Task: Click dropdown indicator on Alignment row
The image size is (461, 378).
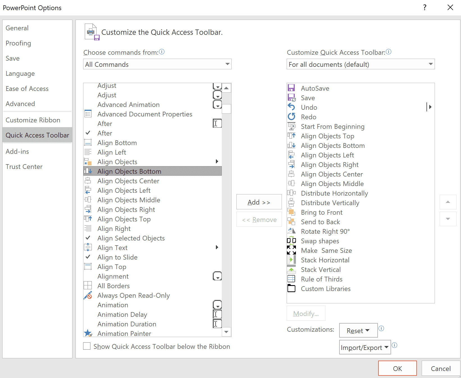Action: pos(217,276)
